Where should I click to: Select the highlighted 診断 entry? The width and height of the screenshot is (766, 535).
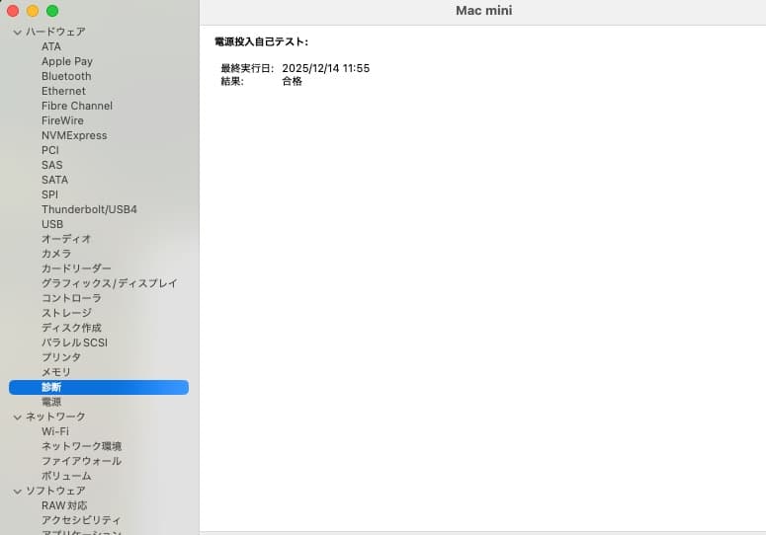pos(99,387)
